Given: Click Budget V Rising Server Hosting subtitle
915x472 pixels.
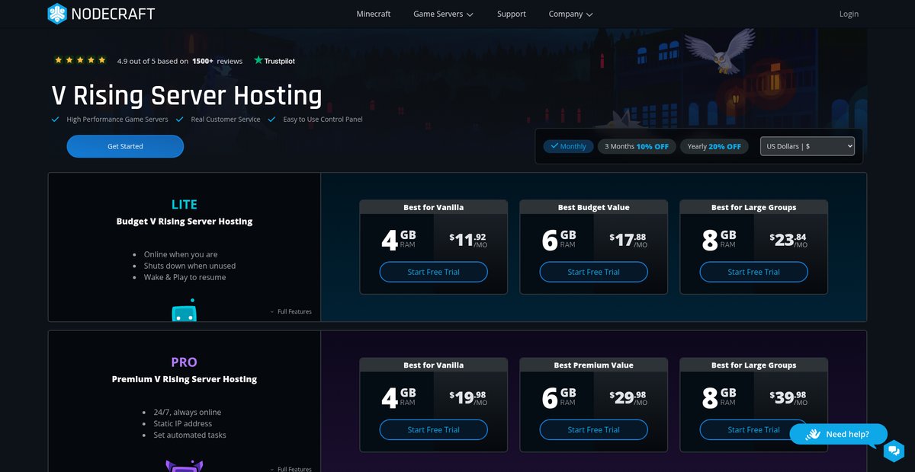Looking at the screenshot, I should (x=184, y=222).
